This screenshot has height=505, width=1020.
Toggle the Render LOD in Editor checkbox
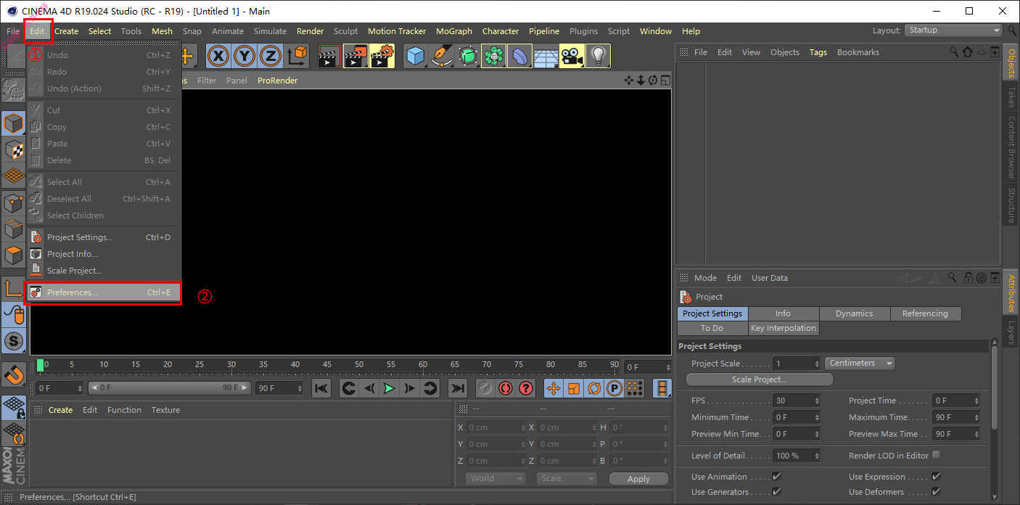pyautogui.click(x=936, y=455)
